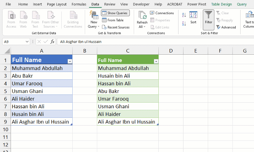The width and height of the screenshot is (254, 152).
Task: Open the ACROBAT tab
Action: (175, 4)
